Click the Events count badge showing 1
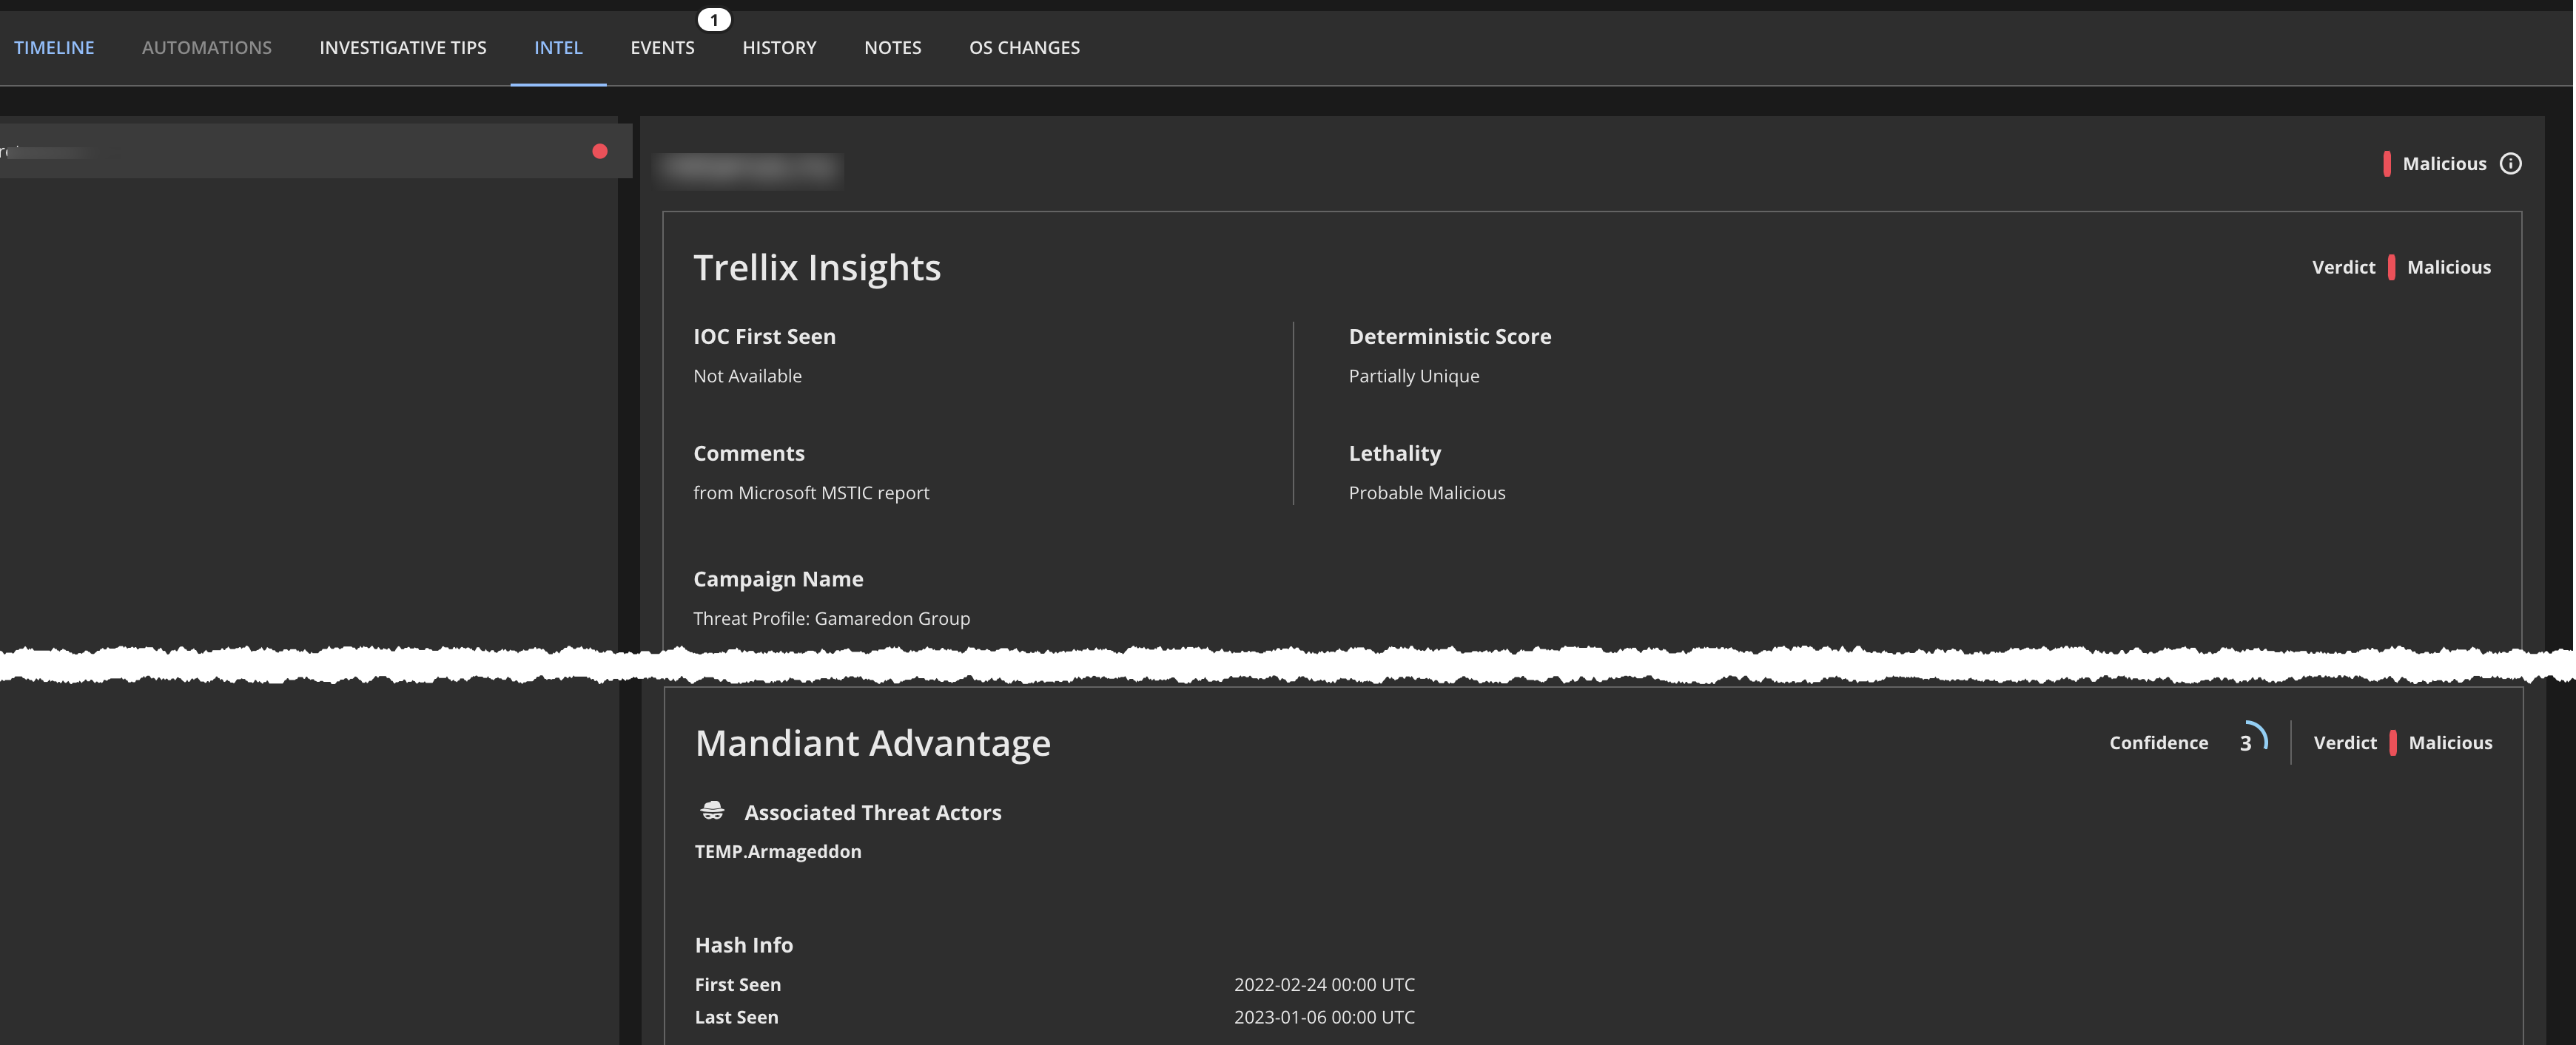Viewport: 2576px width, 1045px height. 714,19
